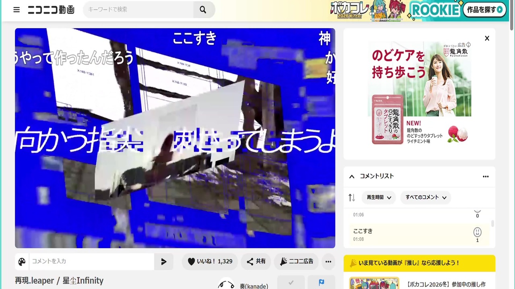
Task: Go to the ニコニコ動画 home logo
Action: pyautogui.click(x=51, y=10)
